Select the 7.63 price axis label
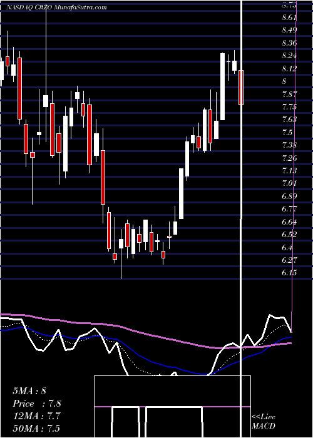Screen dimensions: 313x438 point(289,120)
